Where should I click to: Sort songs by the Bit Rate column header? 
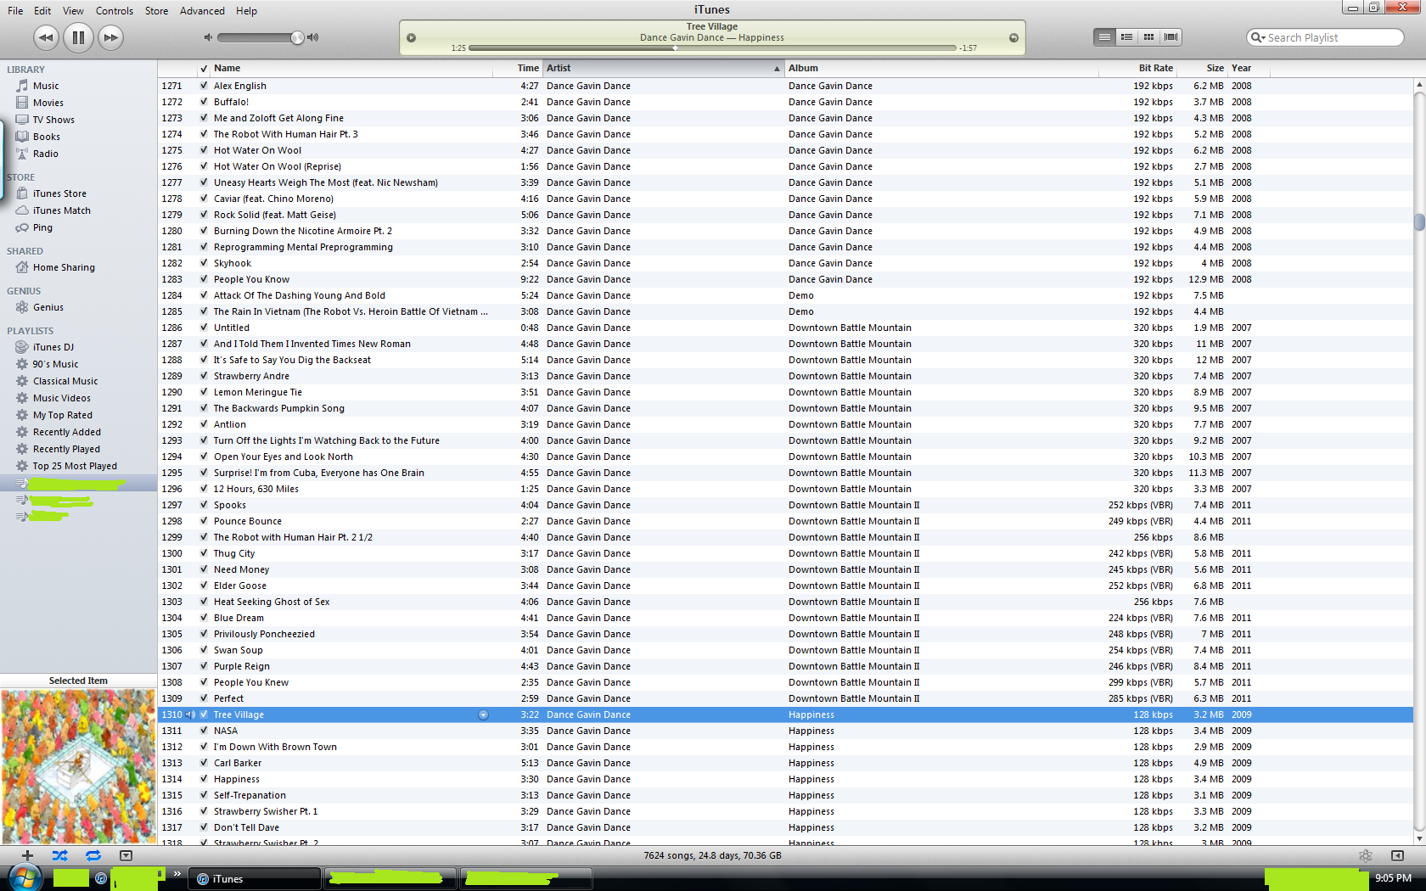coord(1137,68)
